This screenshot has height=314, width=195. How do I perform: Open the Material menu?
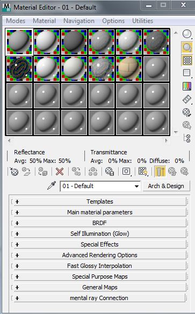[x=44, y=21]
